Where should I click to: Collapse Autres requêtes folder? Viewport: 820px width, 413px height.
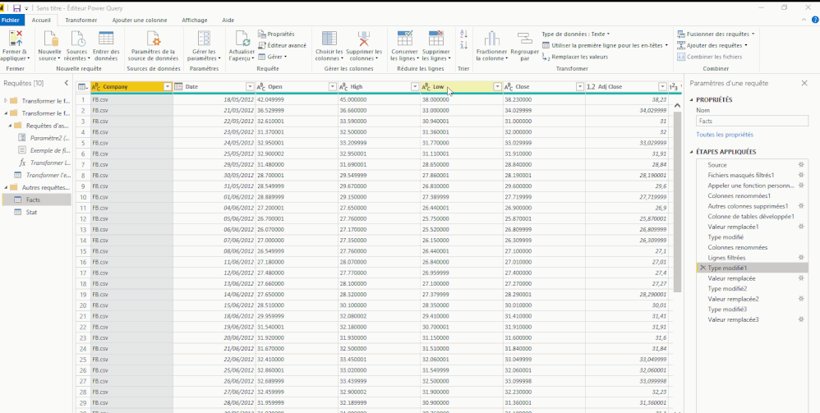click(x=7, y=187)
